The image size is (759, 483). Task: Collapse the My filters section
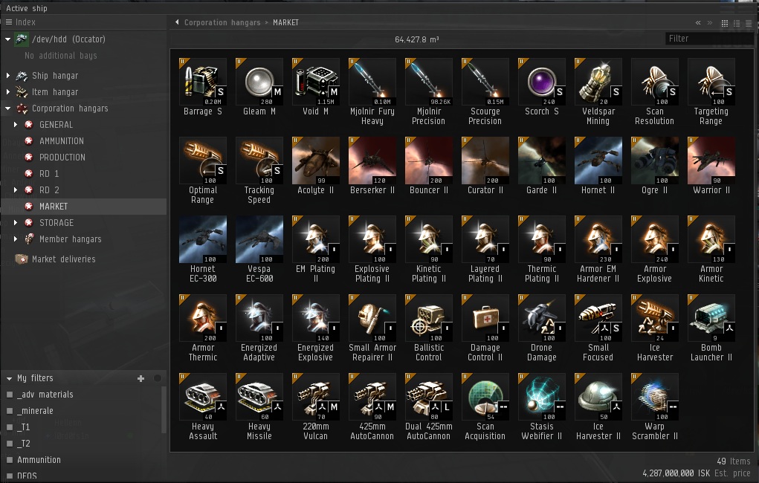tap(9, 378)
